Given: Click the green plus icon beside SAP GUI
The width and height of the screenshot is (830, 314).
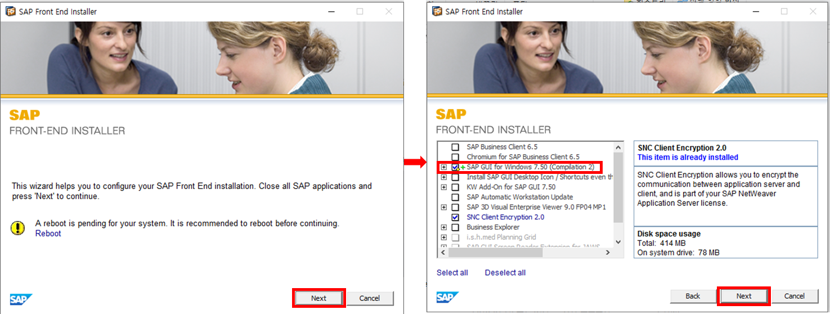Looking at the screenshot, I should click(463, 167).
